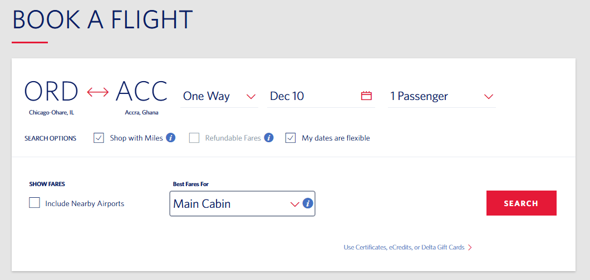Click the swap origin and destination arrows
Image resolution: width=590 pixels, height=280 pixels.
(98, 92)
